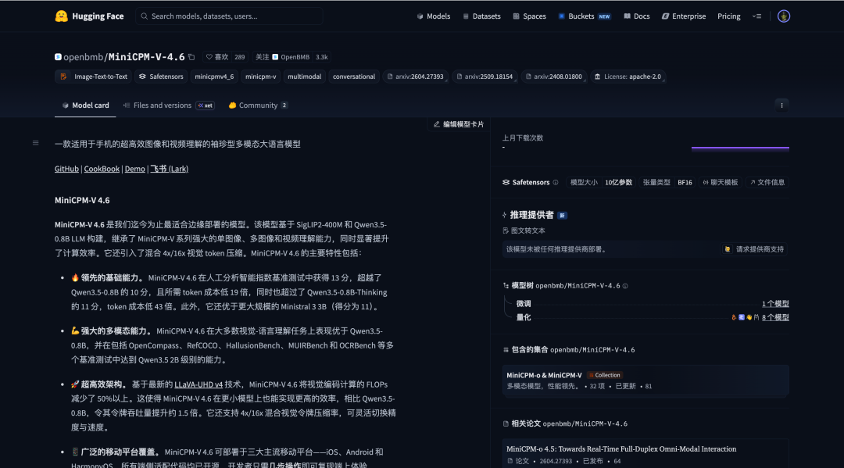Open the MiniCPM-o & MiniCPM-V collection card
844x468 pixels.
[646, 380]
